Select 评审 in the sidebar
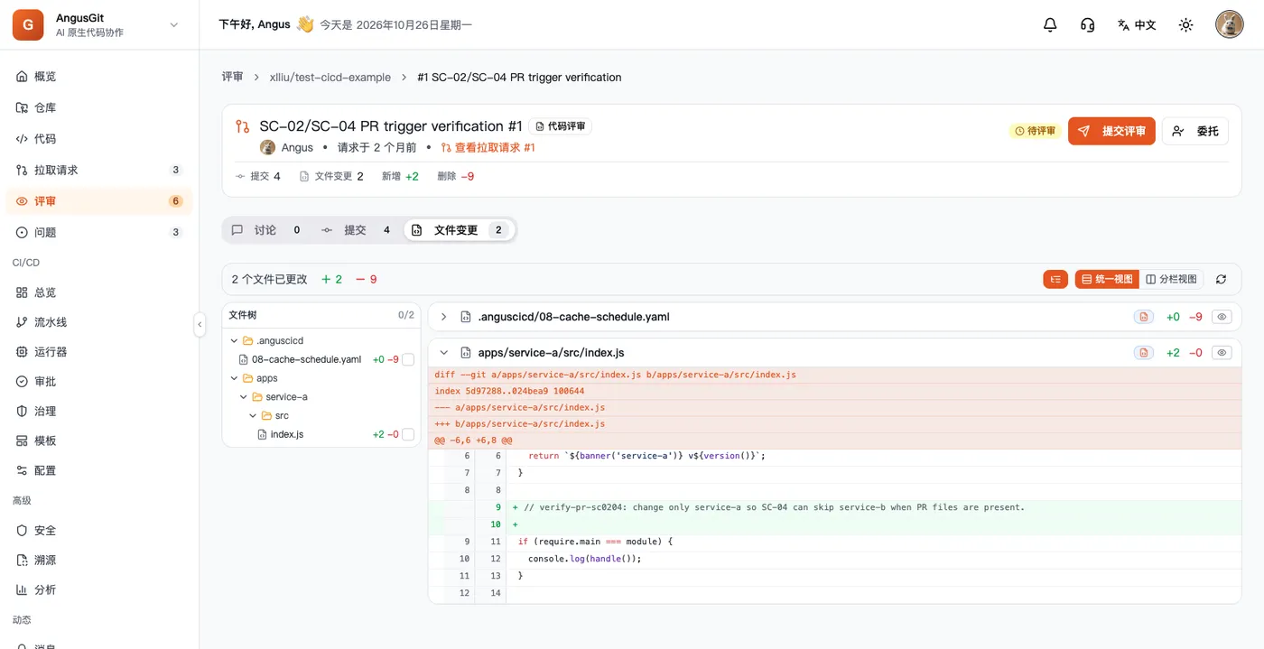This screenshot has width=1264, height=649. (x=99, y=201)
